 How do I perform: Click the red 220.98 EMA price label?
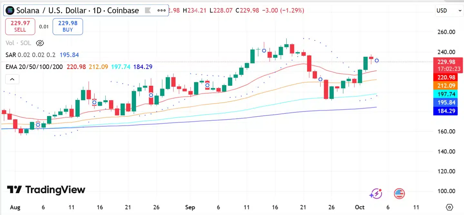point(447,77)
